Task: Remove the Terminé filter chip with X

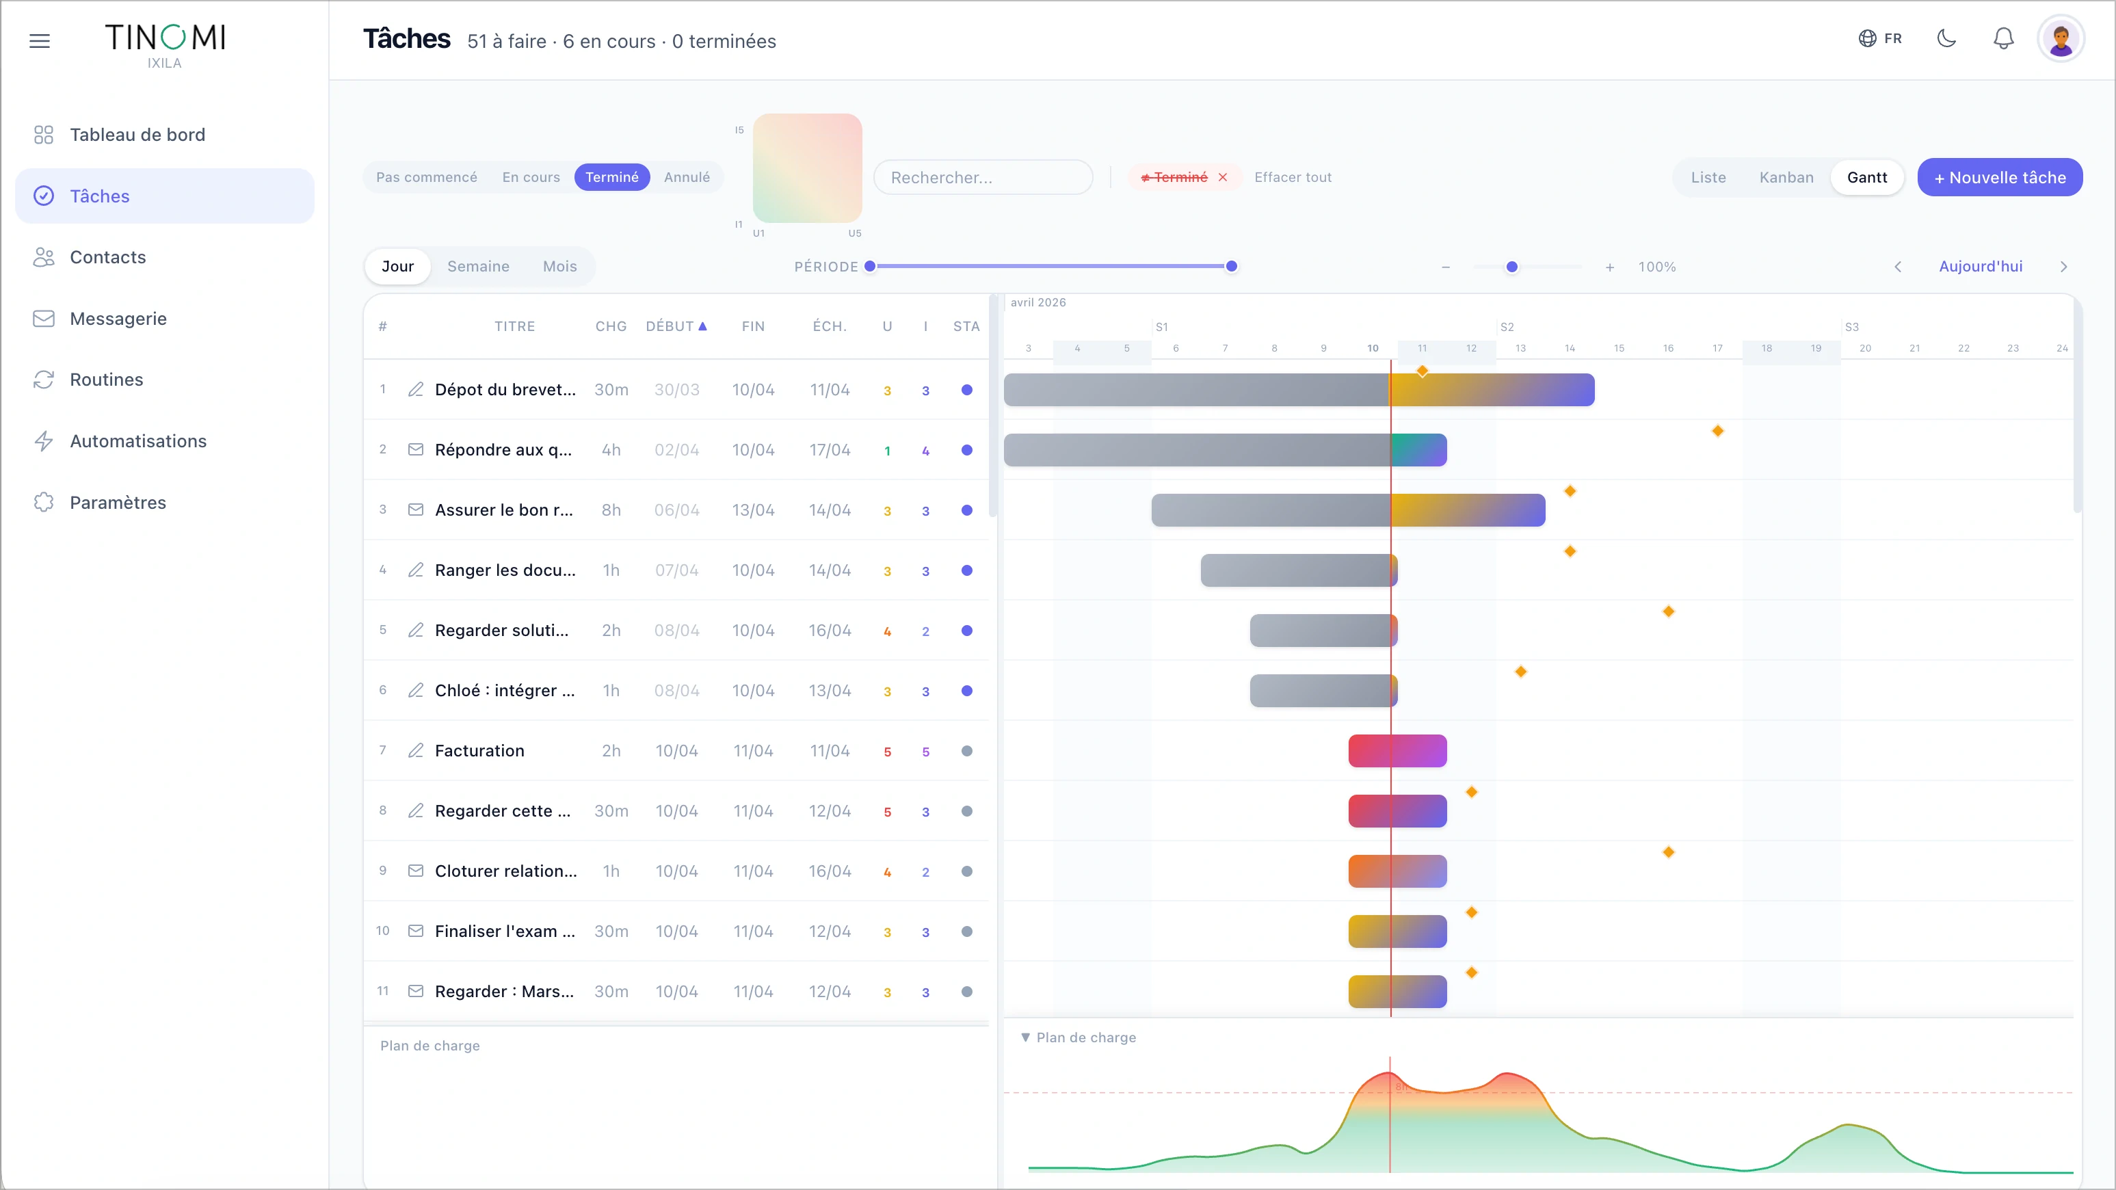Action: click(1222, 177)
